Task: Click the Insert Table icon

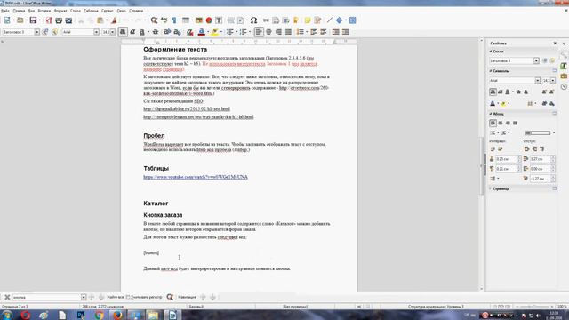Action: coord(186,20)
